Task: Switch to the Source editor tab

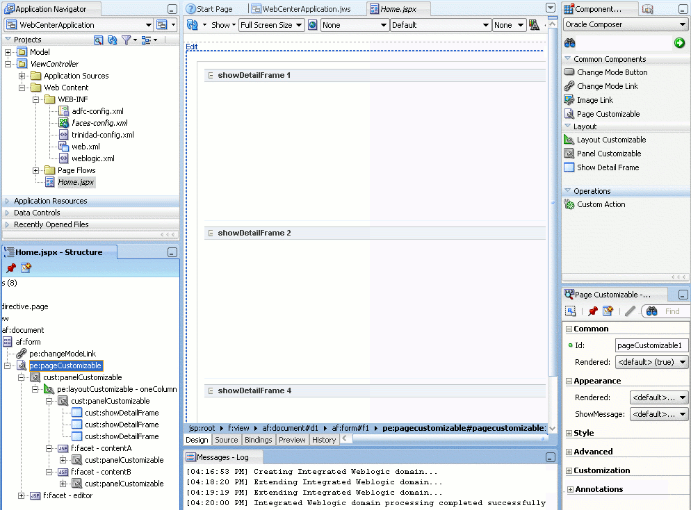Action: pos(227,440)
